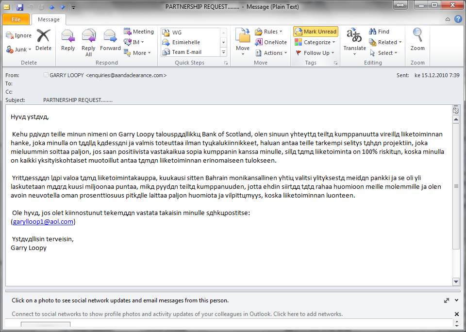Click sender name GARRY LOOPY
The height and width of the screenshot is (332, 466).
(x=67, y=75)
